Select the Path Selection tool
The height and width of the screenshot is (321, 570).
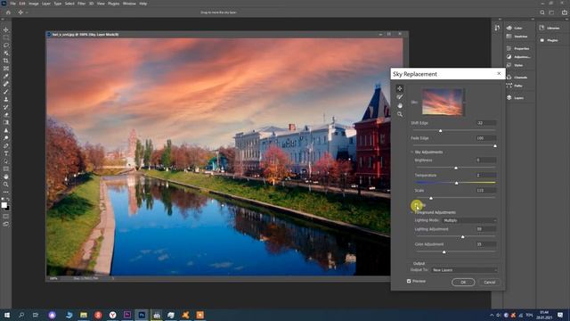coord(6,160)
